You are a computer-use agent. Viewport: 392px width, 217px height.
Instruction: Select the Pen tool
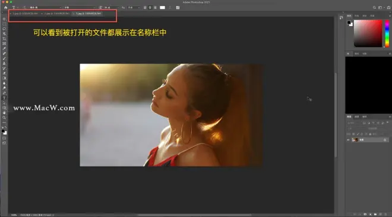4,93
